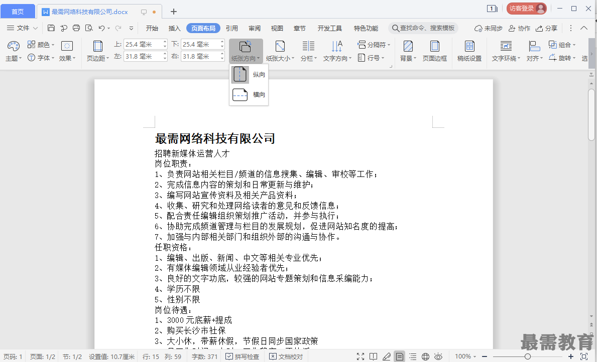597x362 pixels.
Task: Click the zoom in plus button
Action: pos(571,356)
